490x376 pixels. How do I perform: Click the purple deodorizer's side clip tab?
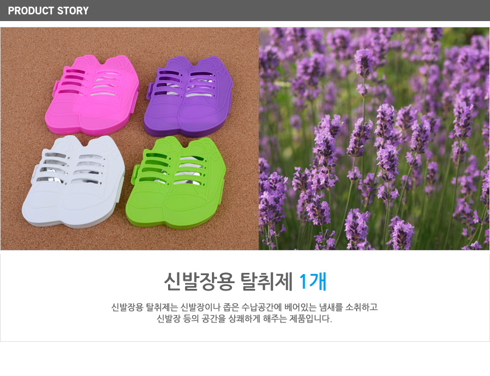(x=150, y=91)
